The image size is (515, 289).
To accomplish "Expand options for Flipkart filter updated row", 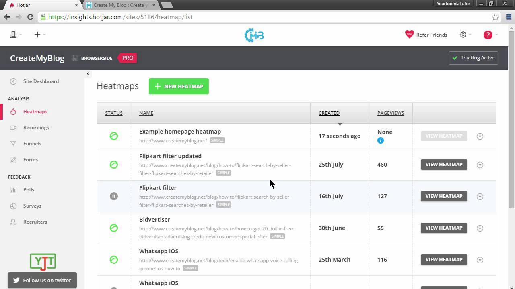I will tap(480, 165).
